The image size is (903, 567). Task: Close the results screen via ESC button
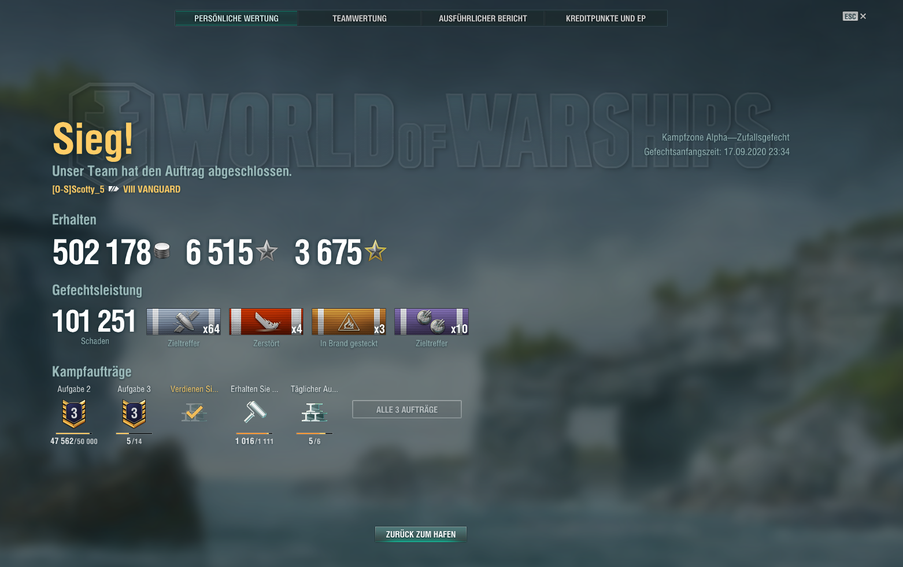(x=854, y=16)
